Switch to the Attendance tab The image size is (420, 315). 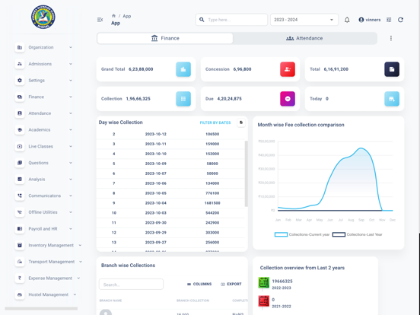coord(304,38)
